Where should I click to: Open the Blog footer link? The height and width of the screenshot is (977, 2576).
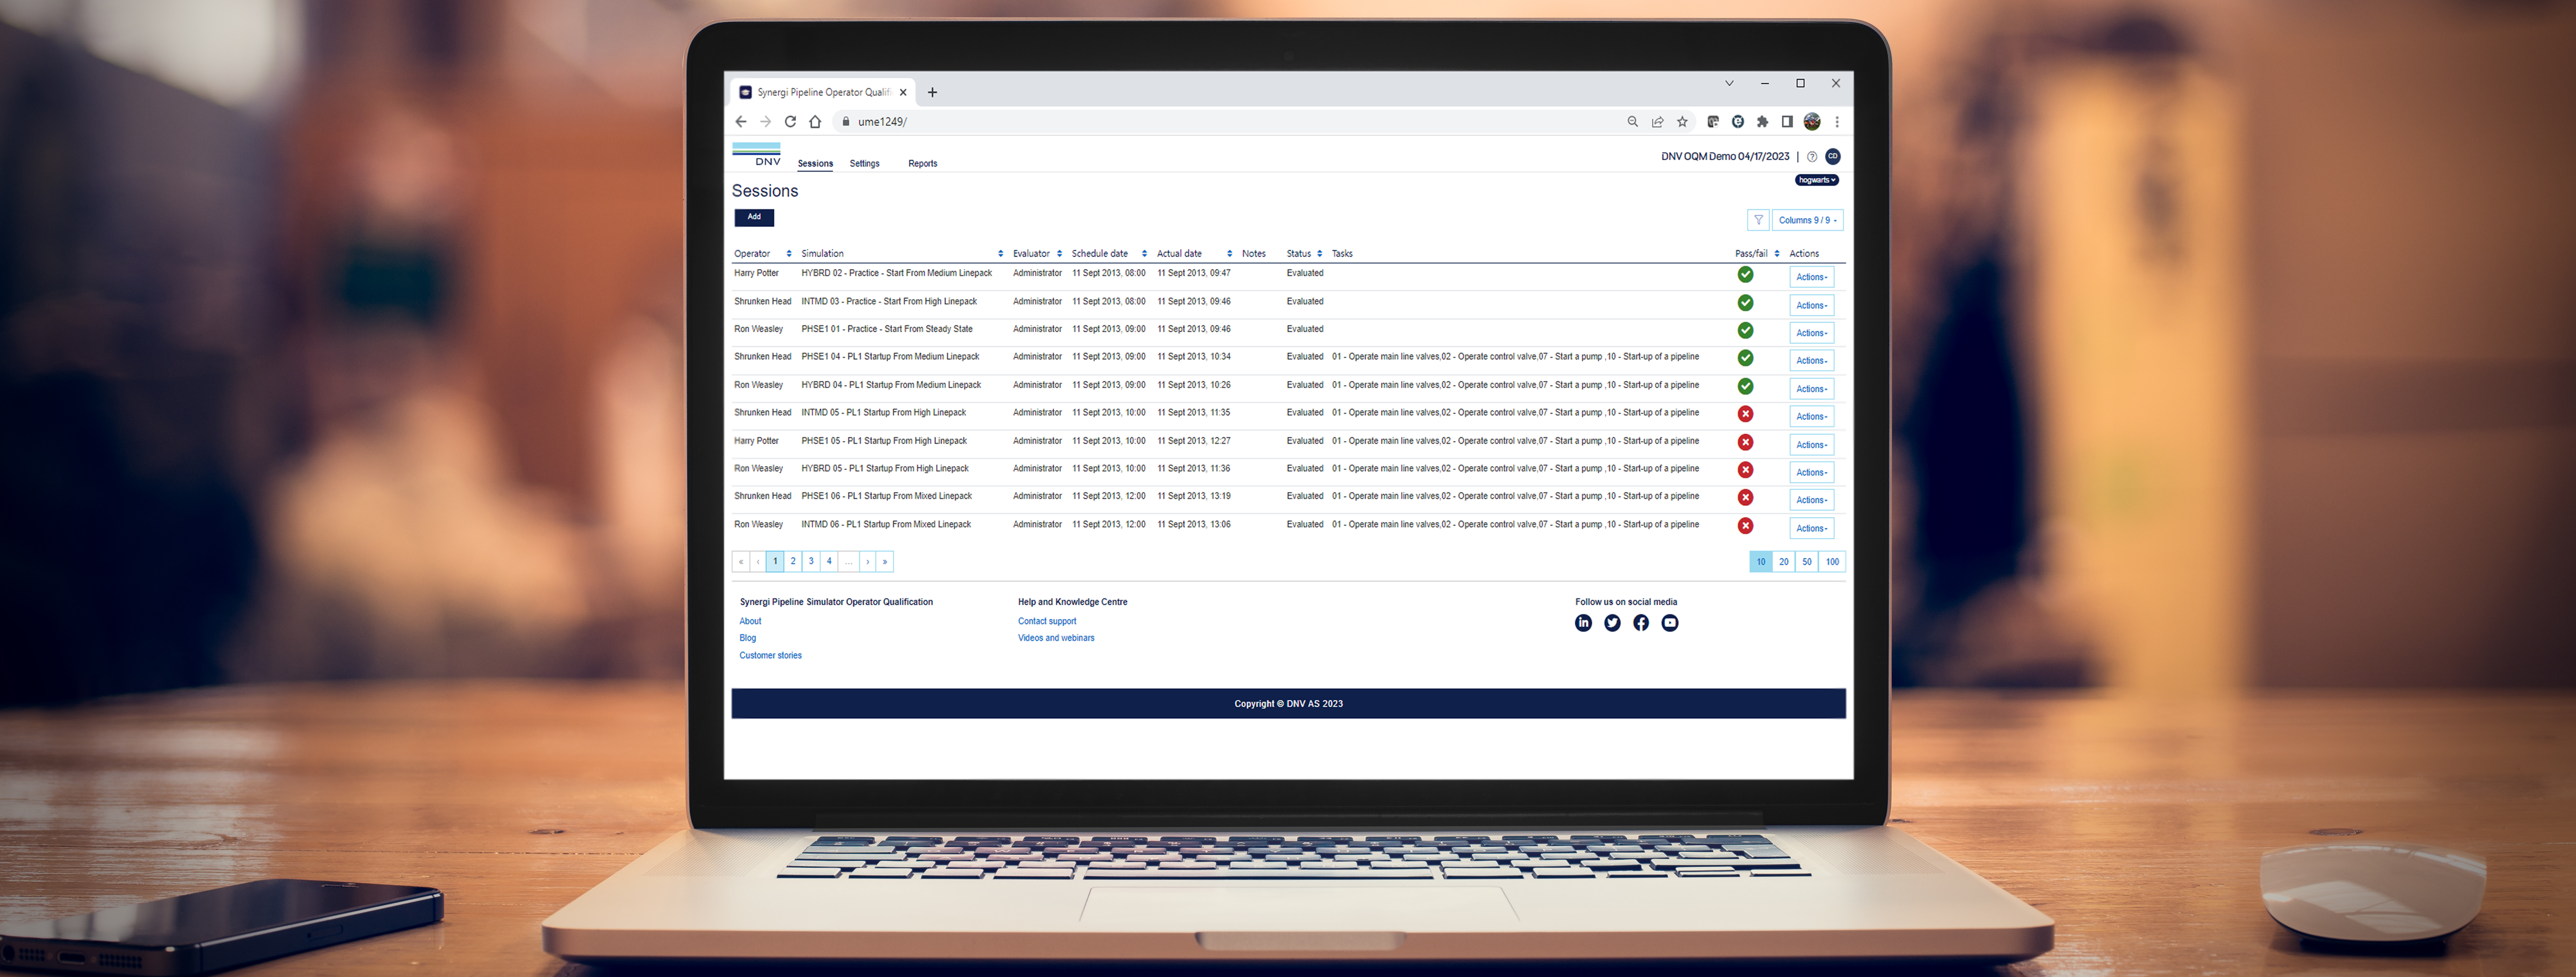[x=748, y=638]
